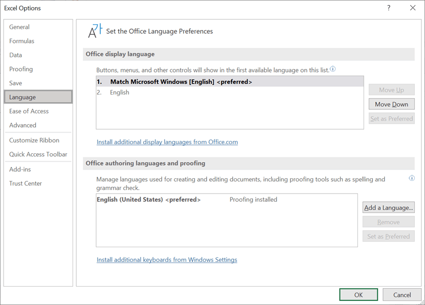Screen dimensions: 425x305
Task: Click Add a Language button
Action: point(389,207)
